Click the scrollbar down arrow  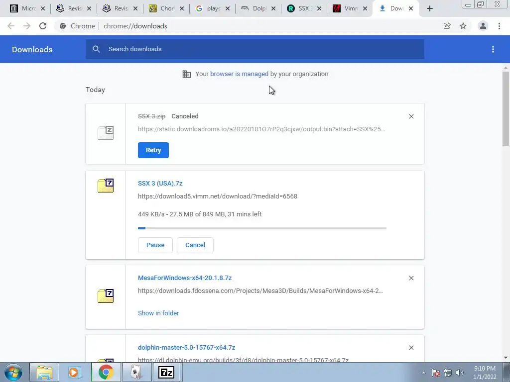tap(506, 358)
